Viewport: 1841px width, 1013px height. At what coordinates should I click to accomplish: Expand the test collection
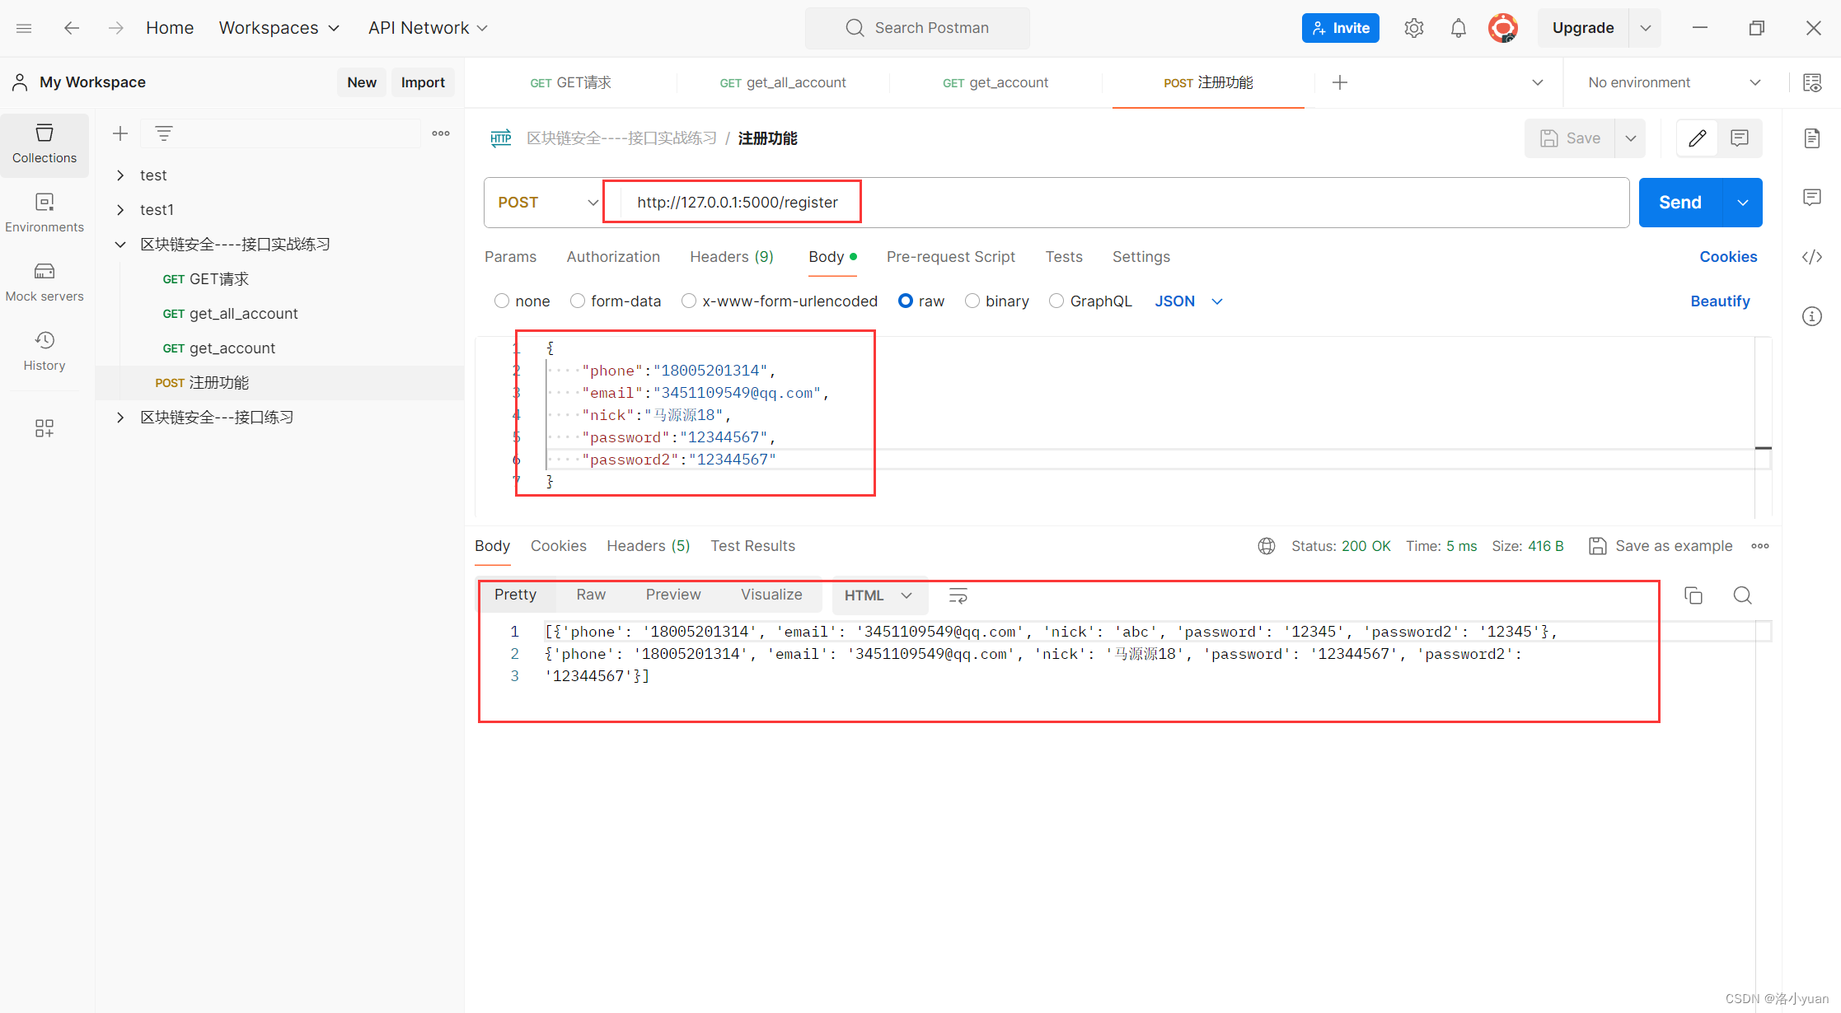coord(120,175)
